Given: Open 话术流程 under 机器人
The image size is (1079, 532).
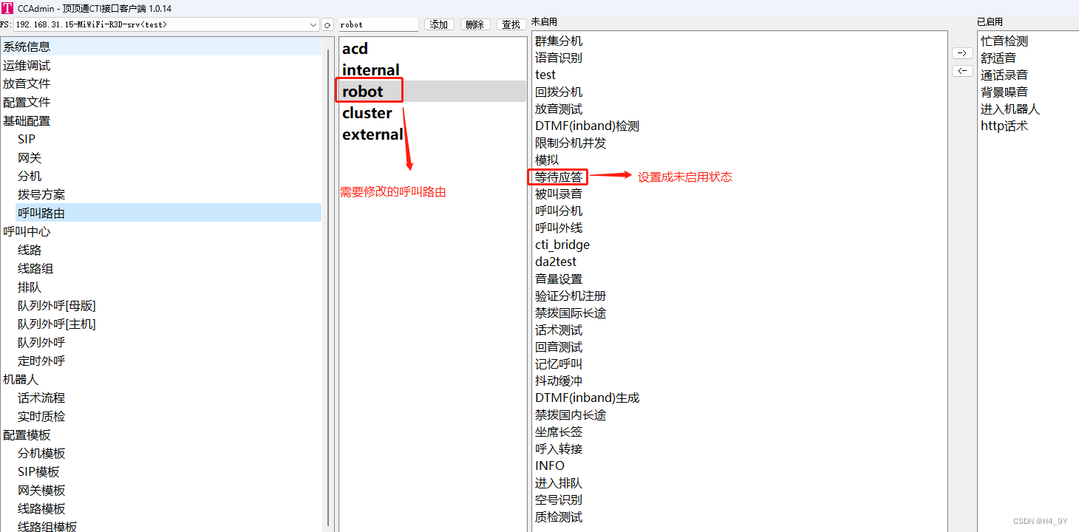Looking at the screenshot, I should [x=41, y=398].
